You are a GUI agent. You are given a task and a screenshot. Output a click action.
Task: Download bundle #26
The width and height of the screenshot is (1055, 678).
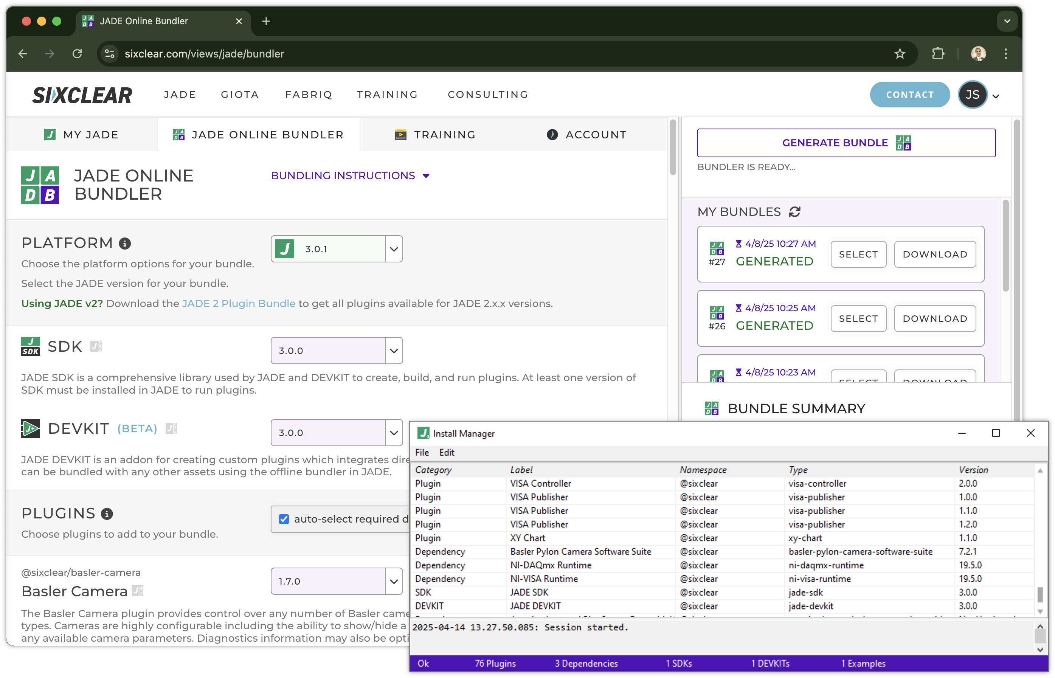[x=935, y=318]
